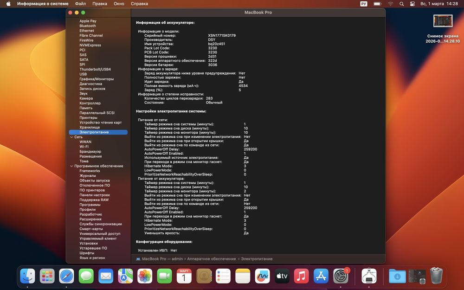464x290 pixels.
Task: Select USB in the hardware list
Action: pos(83,74)
